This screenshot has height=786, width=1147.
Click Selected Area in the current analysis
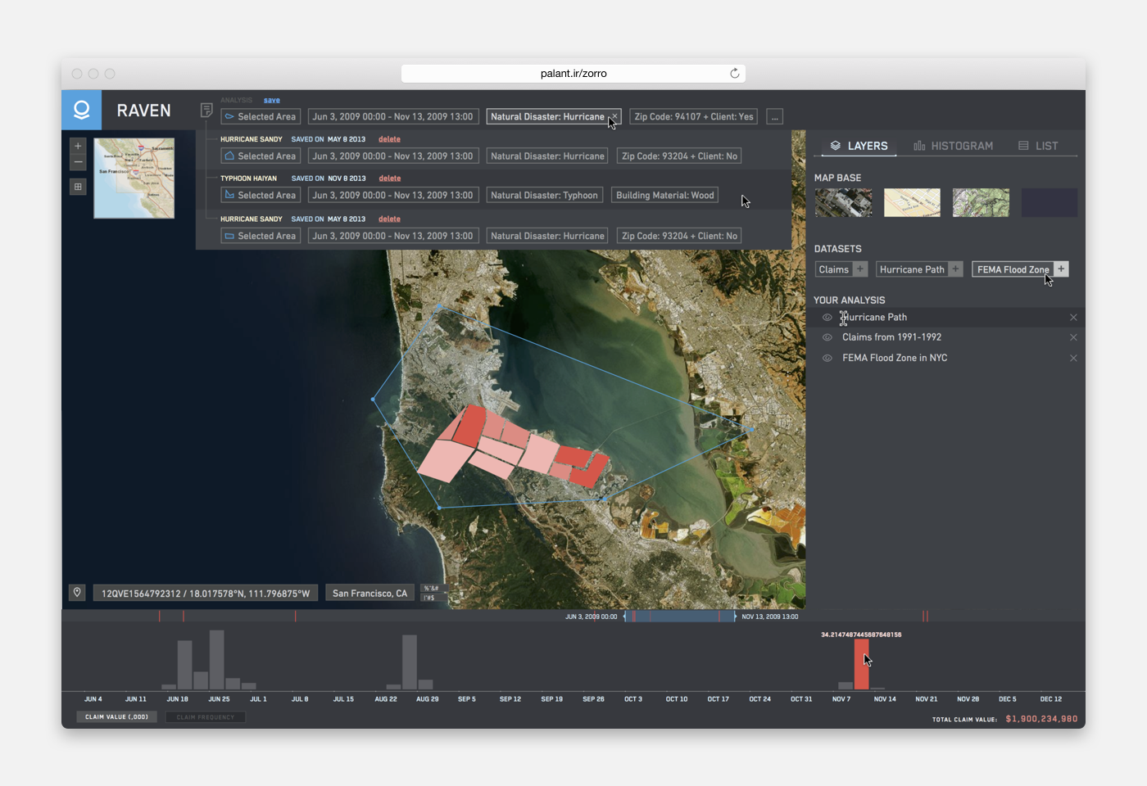click(x=261, y=117)
